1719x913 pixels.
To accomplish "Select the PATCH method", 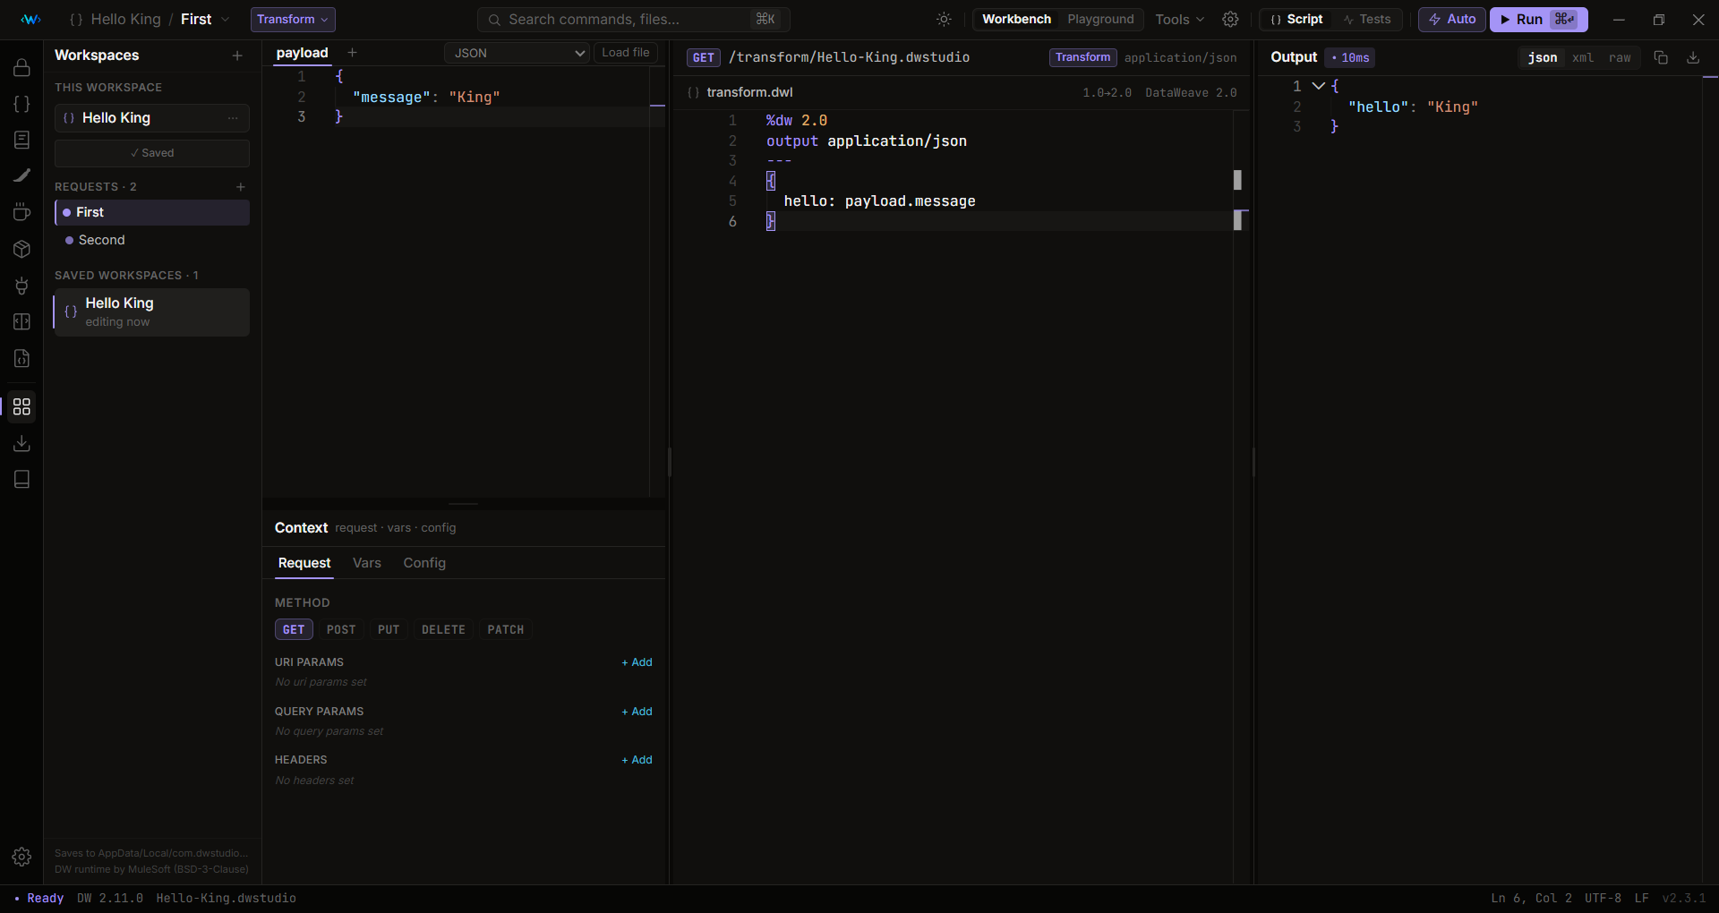I will 506,629.
